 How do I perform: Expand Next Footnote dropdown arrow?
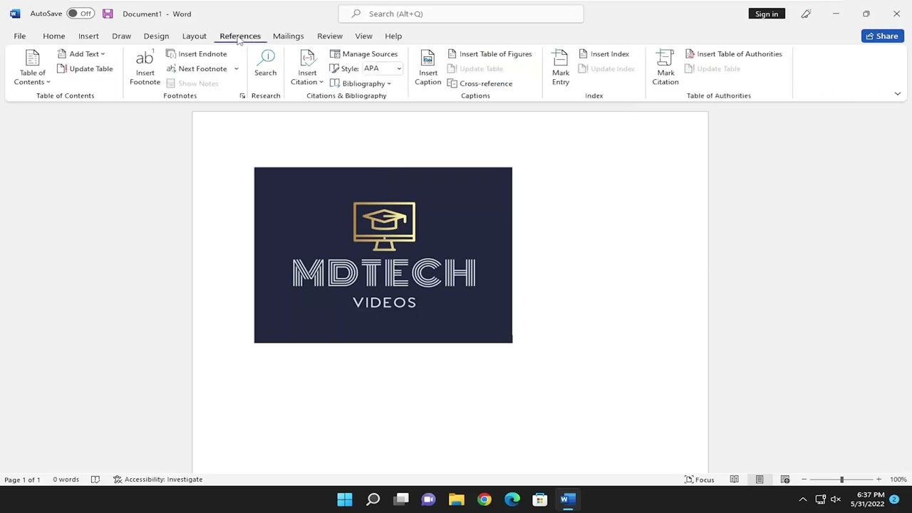point(237,68)
